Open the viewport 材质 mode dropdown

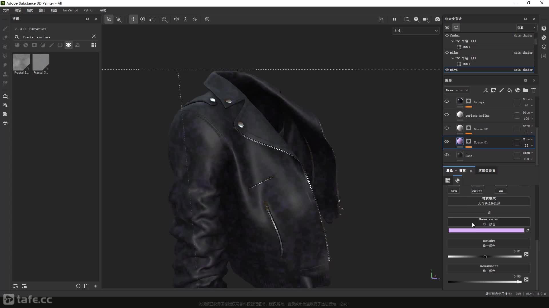pyautogui.click(x=416, y=31)
